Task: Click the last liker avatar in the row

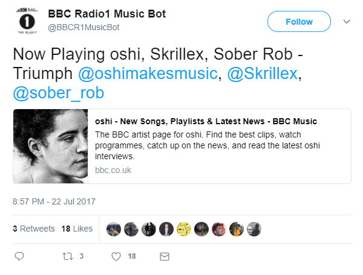Action: [x=255, y=229]
